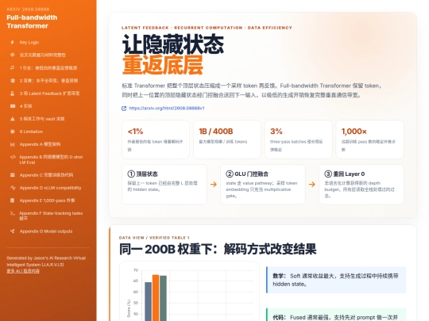Click the waveform icon beside Appendix D
This screenshot has height=321, width=429.
[13, 188]
